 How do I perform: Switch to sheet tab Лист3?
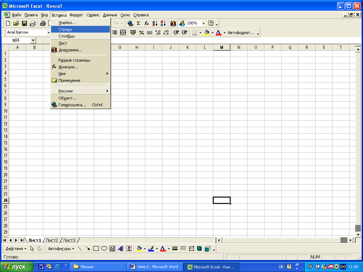(x=69, y=240)
